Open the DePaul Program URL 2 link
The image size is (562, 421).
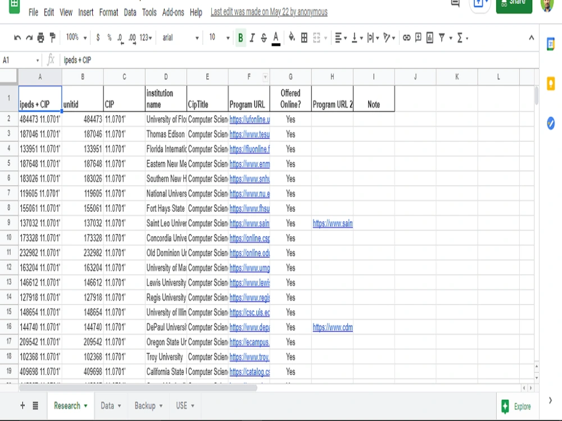coord(333,328)
